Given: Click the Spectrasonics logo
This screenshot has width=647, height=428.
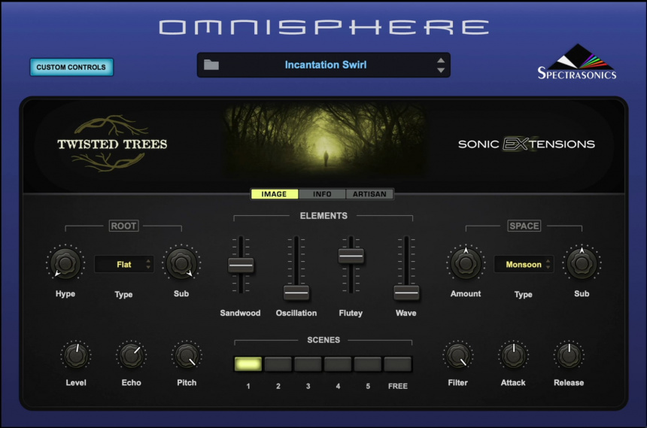Looking at the screenshot, I should point(577,62).
